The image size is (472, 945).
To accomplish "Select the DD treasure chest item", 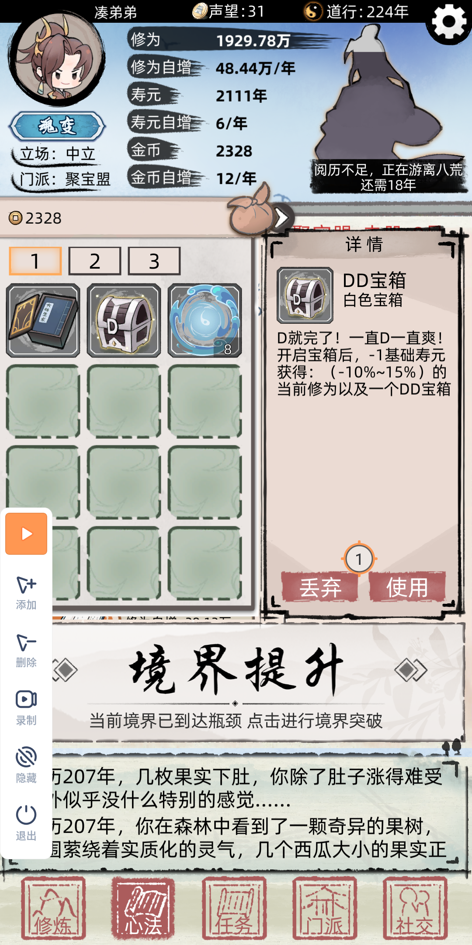I will tap(124, 320).
